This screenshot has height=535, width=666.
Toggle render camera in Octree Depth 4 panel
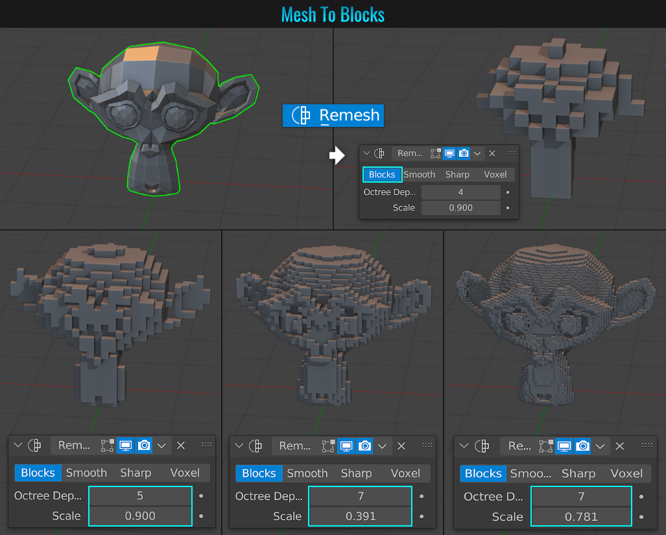[464, 153]
